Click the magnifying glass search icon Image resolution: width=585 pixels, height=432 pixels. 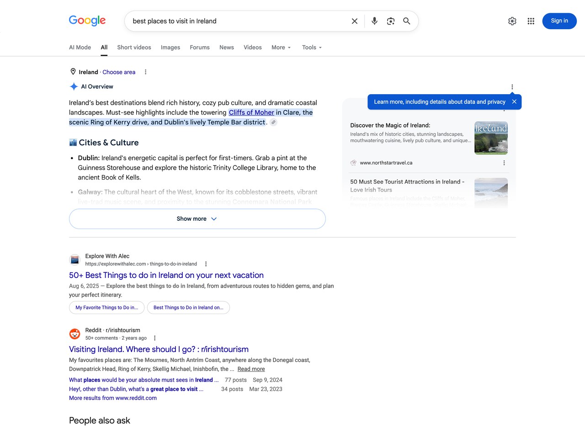406,21
